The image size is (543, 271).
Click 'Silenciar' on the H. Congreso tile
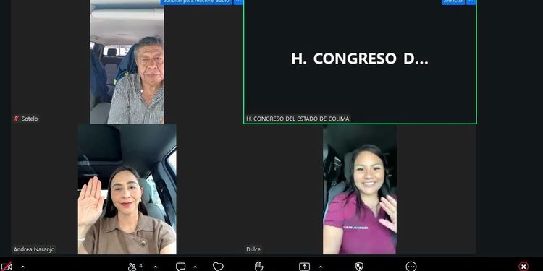[x=453, y=1]
